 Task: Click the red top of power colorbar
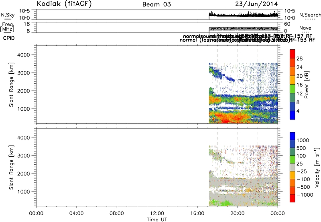tap(293, 54)
